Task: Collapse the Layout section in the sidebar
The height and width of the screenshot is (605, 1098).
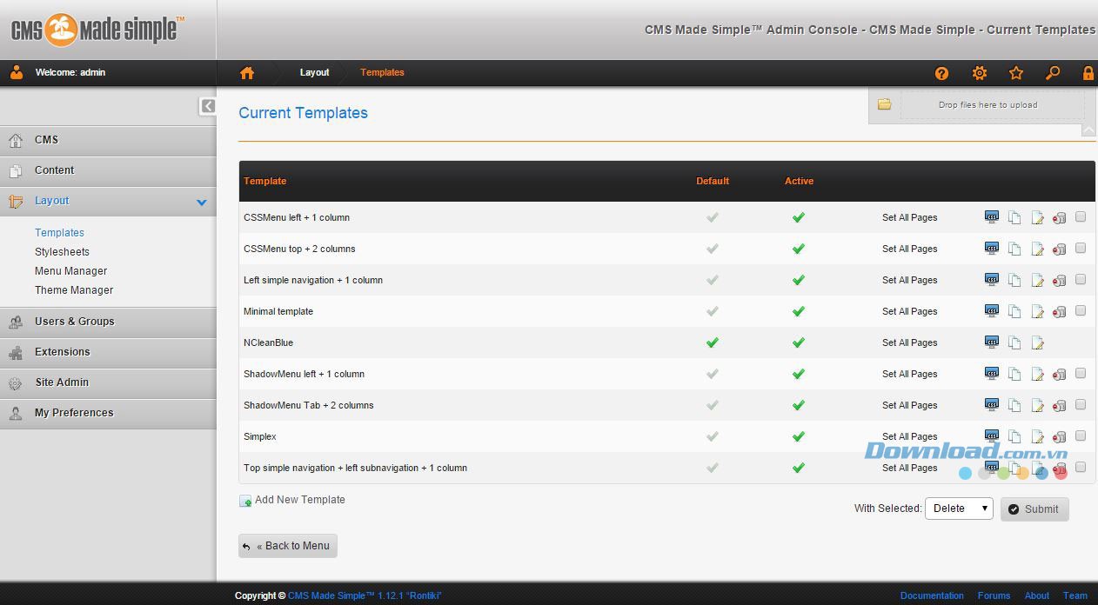Action: click(202, 201)
